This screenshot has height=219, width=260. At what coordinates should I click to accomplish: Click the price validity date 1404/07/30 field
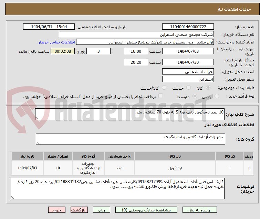[188, 62]
